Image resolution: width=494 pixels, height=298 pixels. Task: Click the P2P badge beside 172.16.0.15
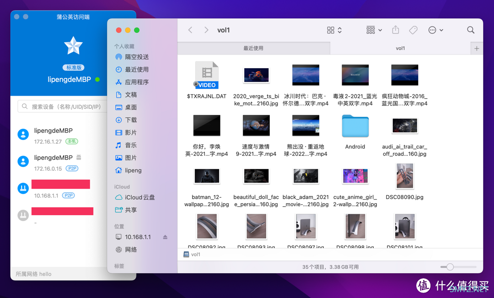[x=72, y=168]
